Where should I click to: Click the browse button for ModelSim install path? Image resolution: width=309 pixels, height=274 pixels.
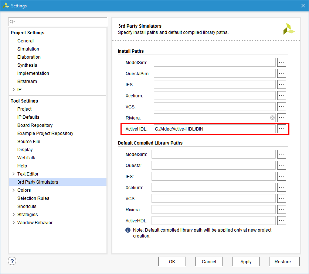tap(281, 62)
